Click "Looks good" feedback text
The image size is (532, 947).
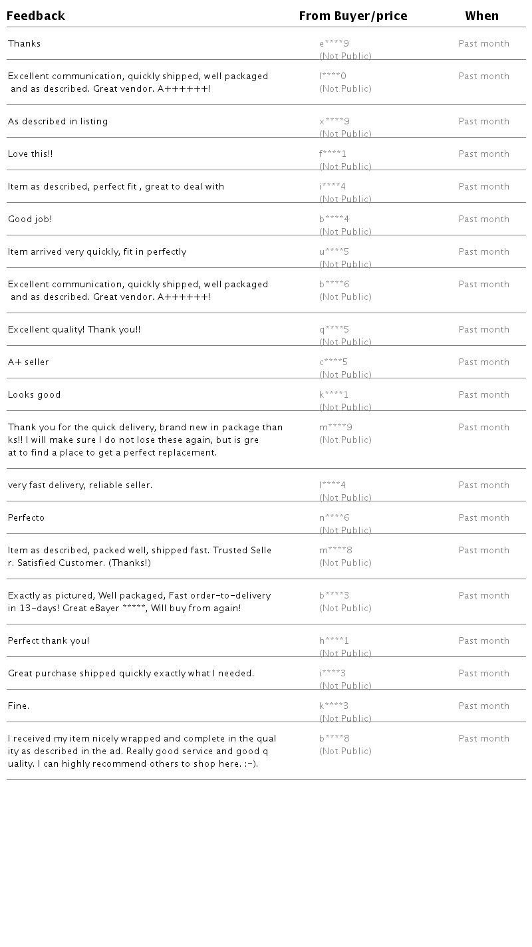coord(35,395)
